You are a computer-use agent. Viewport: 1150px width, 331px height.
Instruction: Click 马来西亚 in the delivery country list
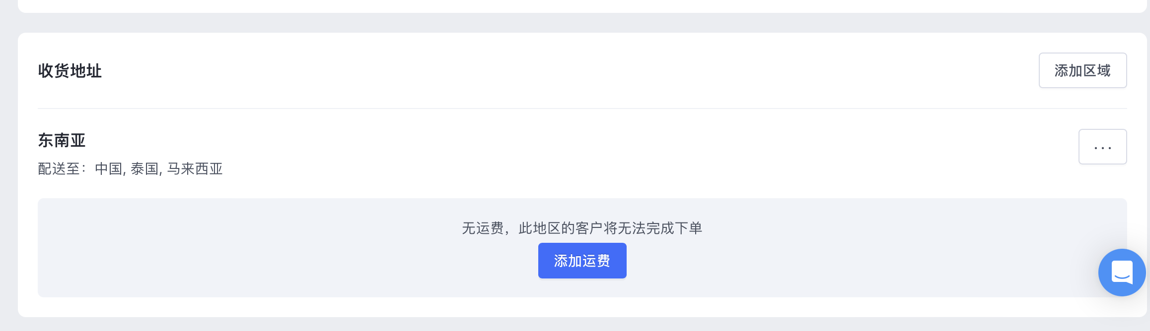pyautogui.click(x=195, y=169)
